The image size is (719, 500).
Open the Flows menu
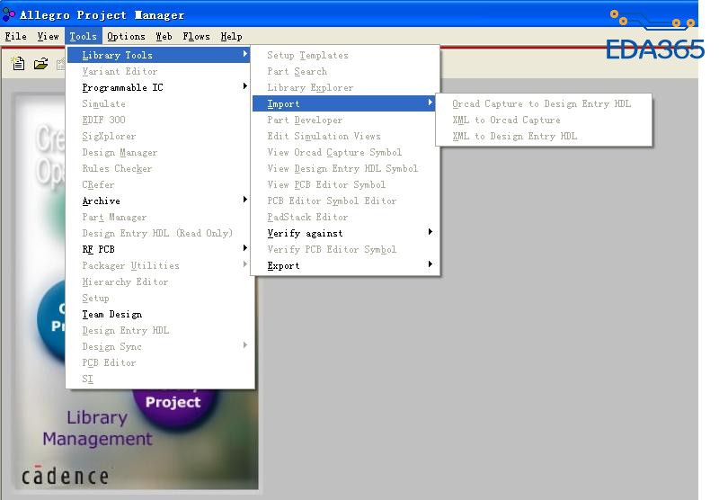pyautogui.click(x=196, y=36)
